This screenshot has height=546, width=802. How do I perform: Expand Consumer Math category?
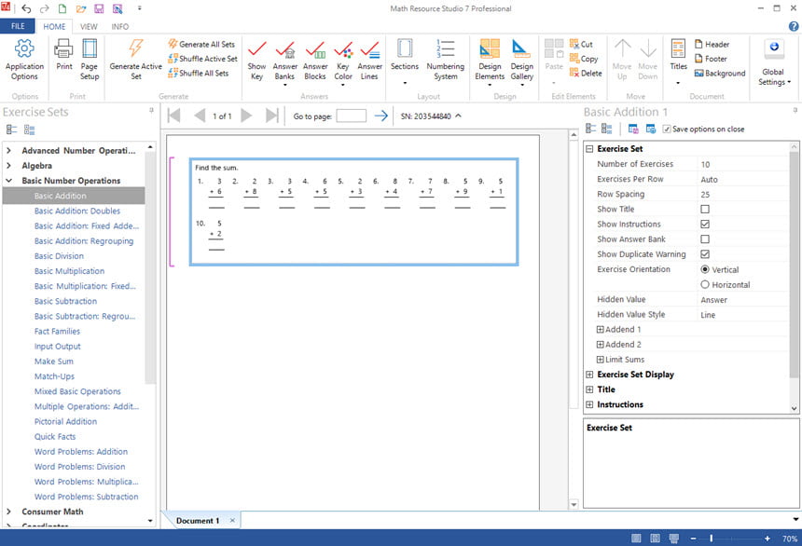[8, 512]
